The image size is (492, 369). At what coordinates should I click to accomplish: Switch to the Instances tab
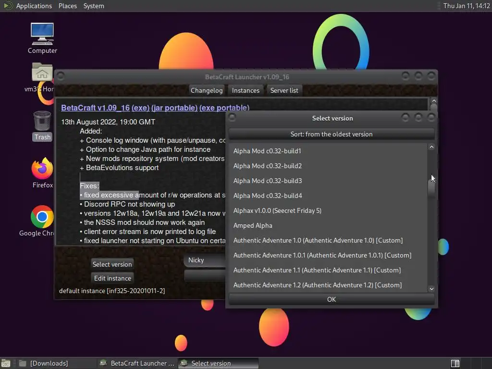coord(246,90)
